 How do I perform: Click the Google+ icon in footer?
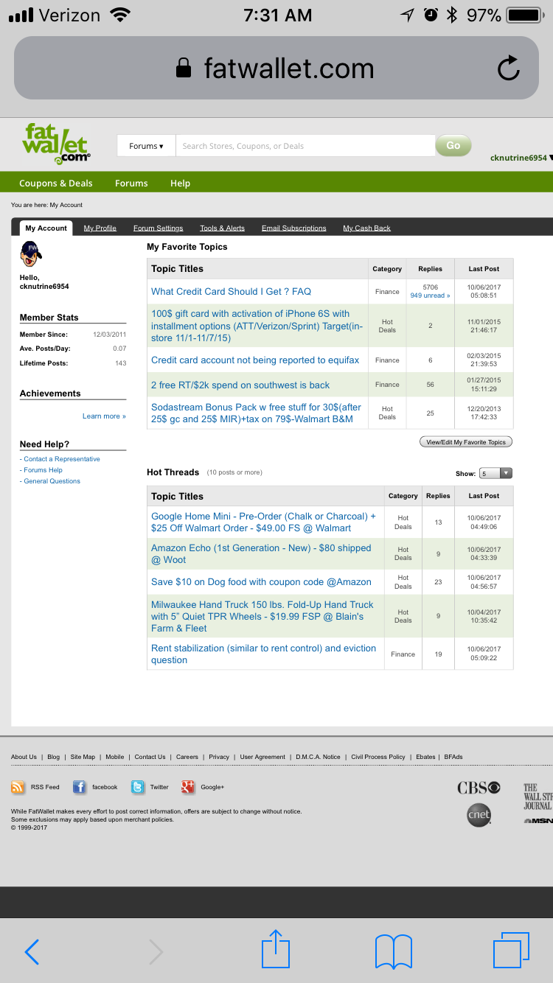188,787
